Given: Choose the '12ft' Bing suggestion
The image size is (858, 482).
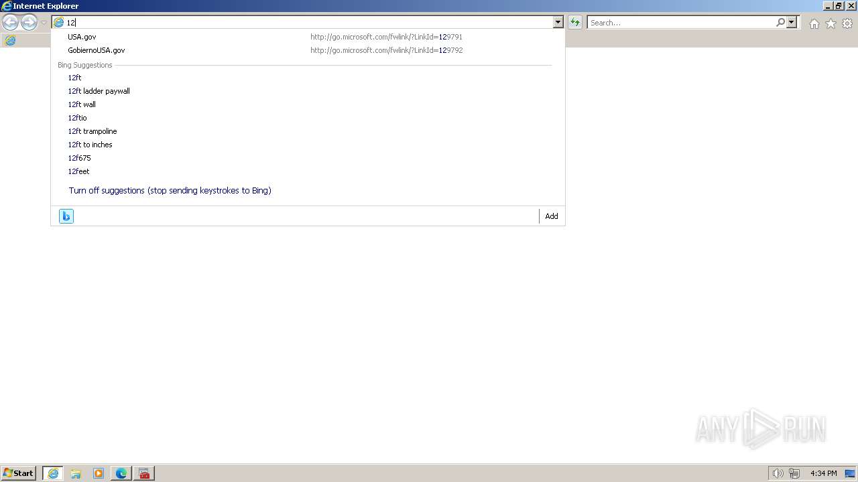Looking at the screenshot, I should click(308, 78).
